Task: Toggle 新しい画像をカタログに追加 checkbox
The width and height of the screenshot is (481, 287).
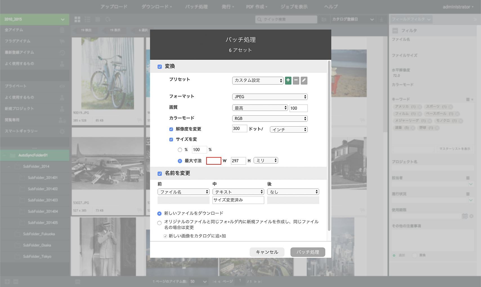Action: pyautogui.click(x=165, y=236)
